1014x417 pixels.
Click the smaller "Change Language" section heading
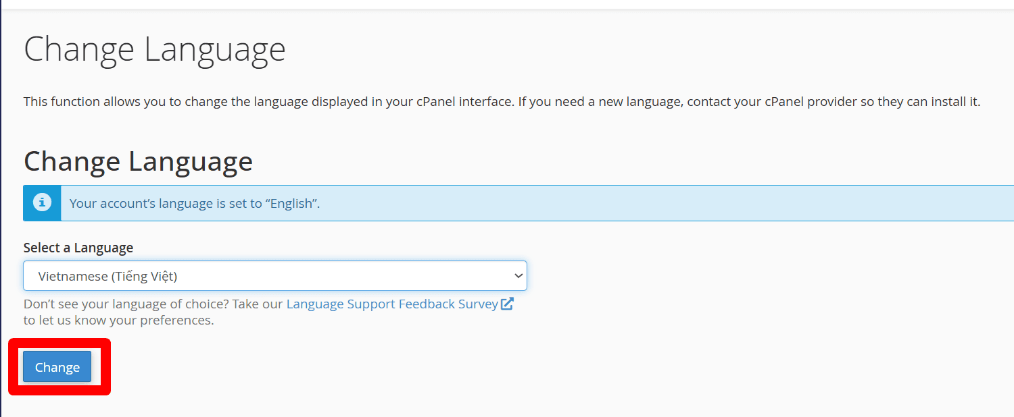coord(138,162)
